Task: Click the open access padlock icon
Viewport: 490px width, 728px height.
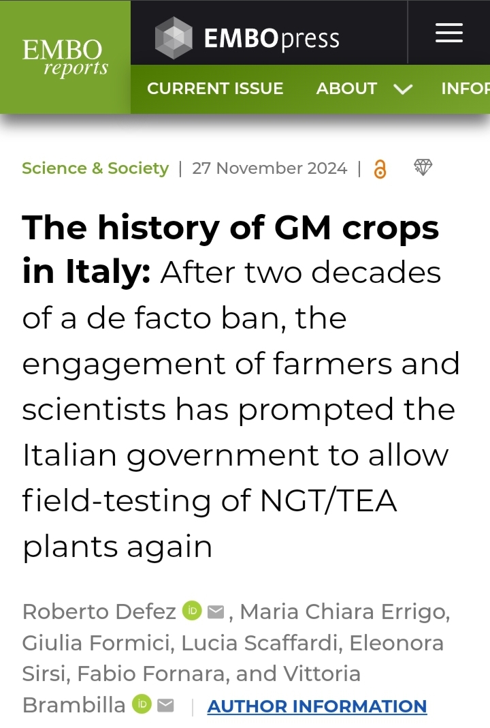Action: click(380, 168)
